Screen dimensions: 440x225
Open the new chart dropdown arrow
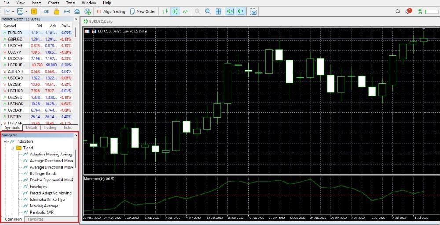pyautogui.click(x=13, y=12)
